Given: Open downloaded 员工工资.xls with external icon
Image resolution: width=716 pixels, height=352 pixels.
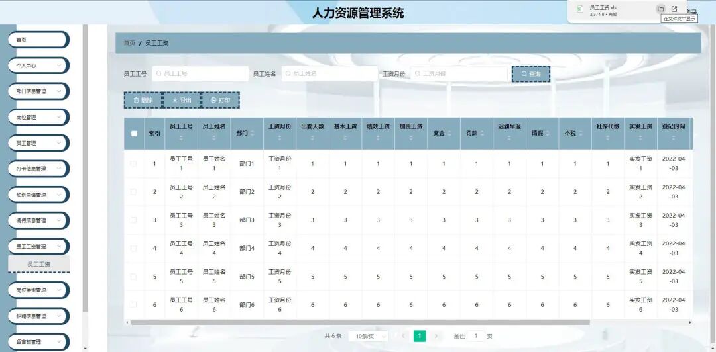Looking at the screenshot, I should pyautogui.click(x=674, y=9).
